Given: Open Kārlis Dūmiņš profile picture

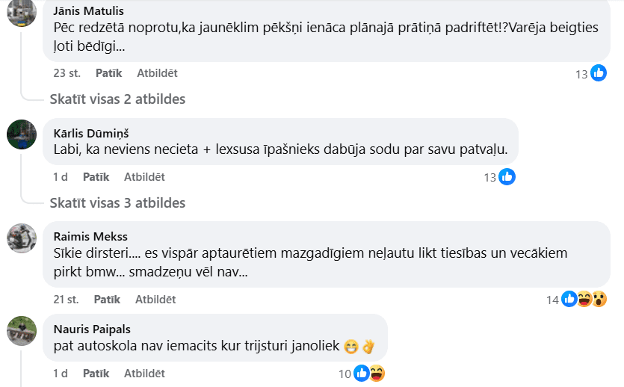Looking at the screenshot, I should 22,134.
